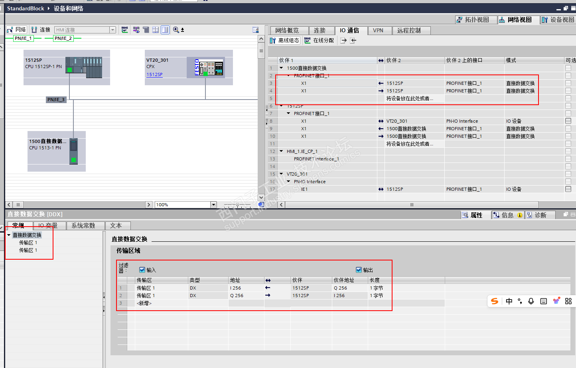Click the show address labels toolbar icon
The image size is (576, 368).
point(136,30)
